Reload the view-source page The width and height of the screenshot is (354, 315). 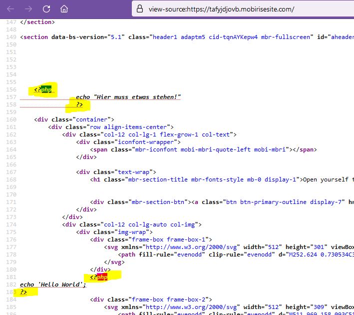coord(46,9)
